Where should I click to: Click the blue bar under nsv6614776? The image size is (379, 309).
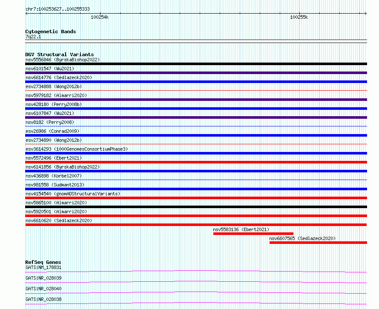coord(196,82)
